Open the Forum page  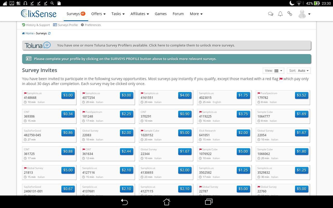point(178,14)
